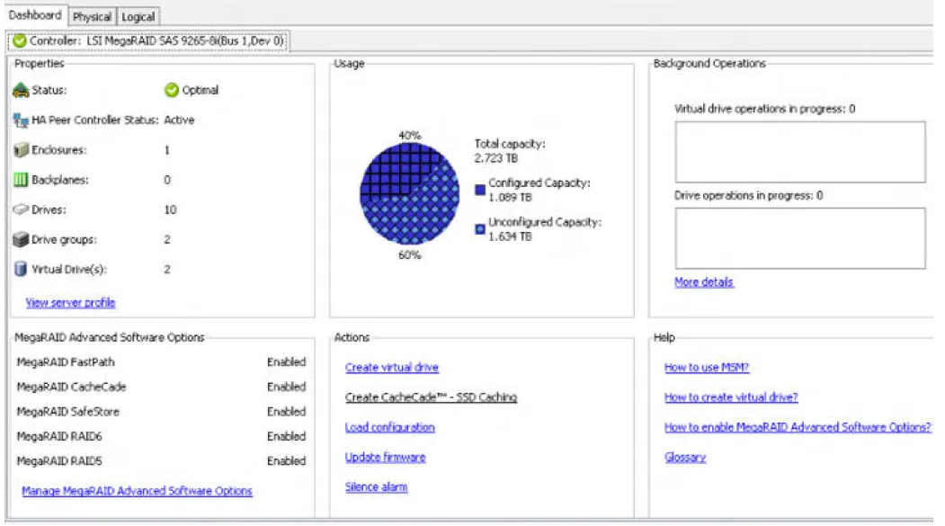
Task: Click the Drives icon
Action: tap(22, 210)
